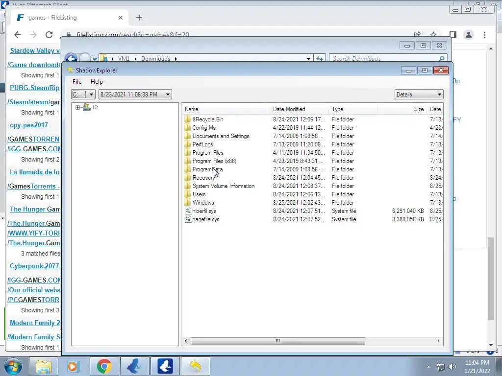Select the $Recycle.Bin folder icon
This screenshot has height=376, width=502.
[188, 119]
